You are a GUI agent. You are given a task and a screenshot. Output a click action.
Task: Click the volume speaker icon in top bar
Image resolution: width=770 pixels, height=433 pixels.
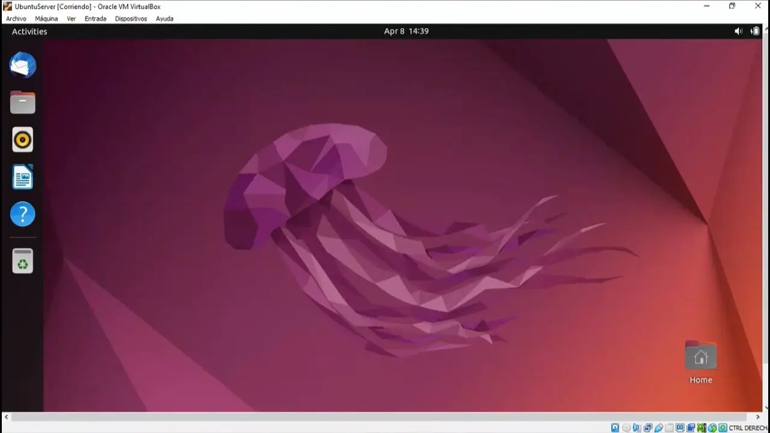(738, 31)
